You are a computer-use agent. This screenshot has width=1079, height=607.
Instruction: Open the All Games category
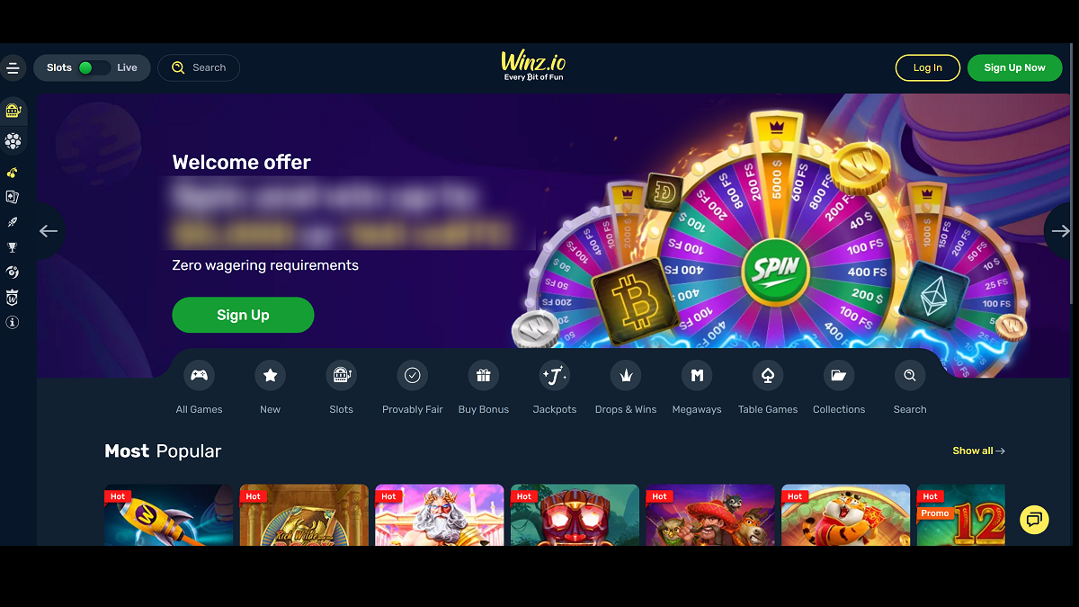click(199, 376)
